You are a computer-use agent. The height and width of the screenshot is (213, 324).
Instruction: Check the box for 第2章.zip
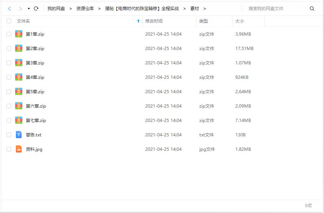tap(9, 49)
